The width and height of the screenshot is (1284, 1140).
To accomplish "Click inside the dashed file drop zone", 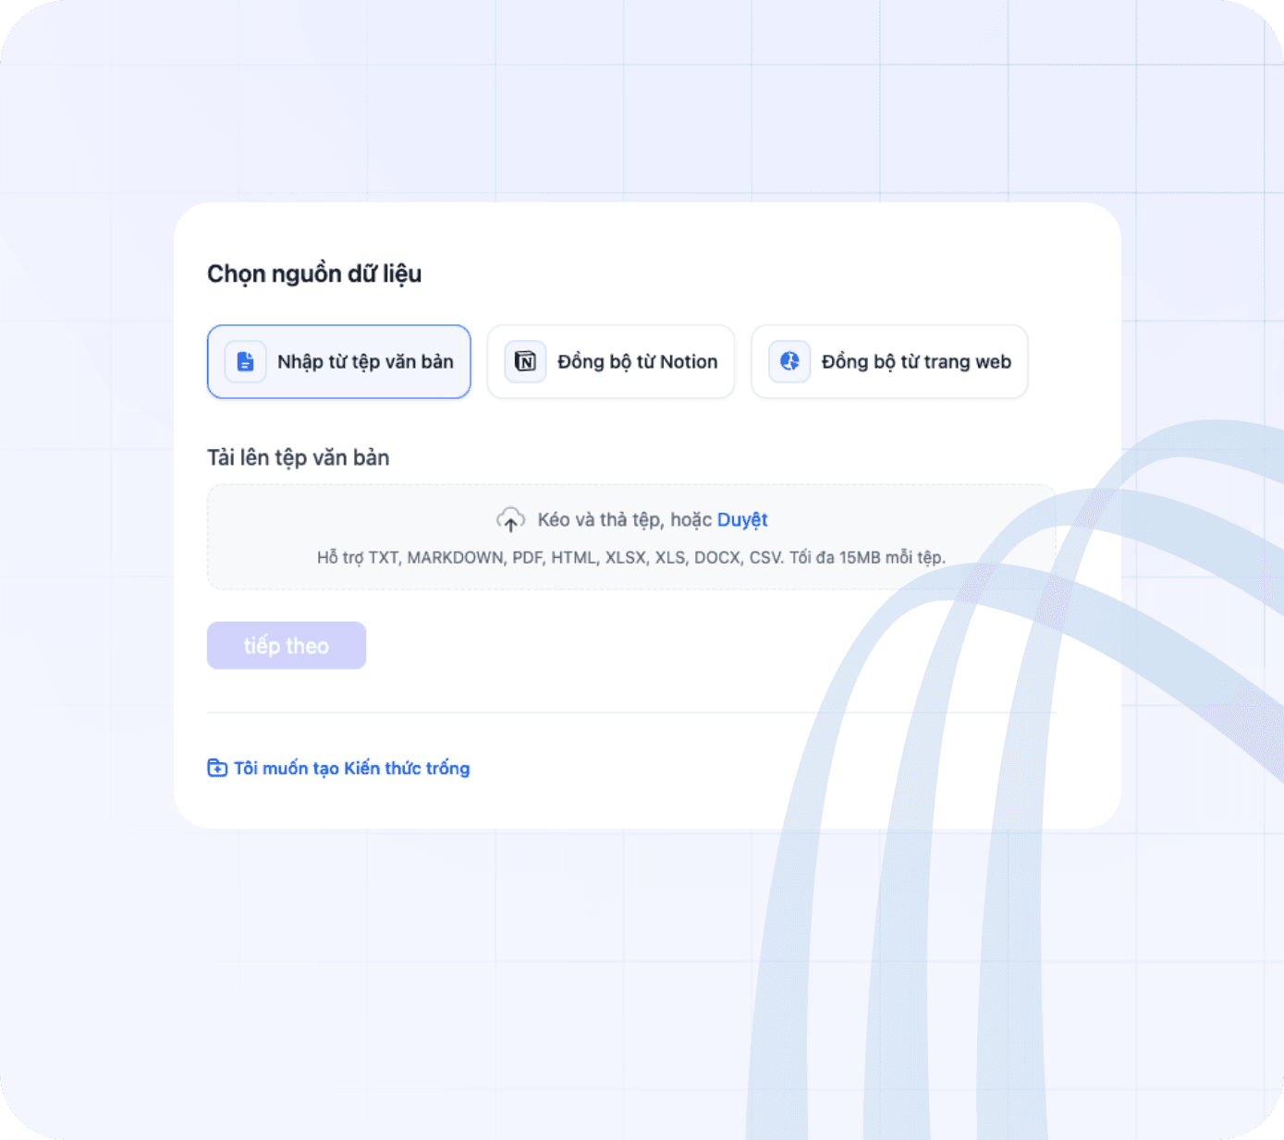I will click(x=631, y=537).
